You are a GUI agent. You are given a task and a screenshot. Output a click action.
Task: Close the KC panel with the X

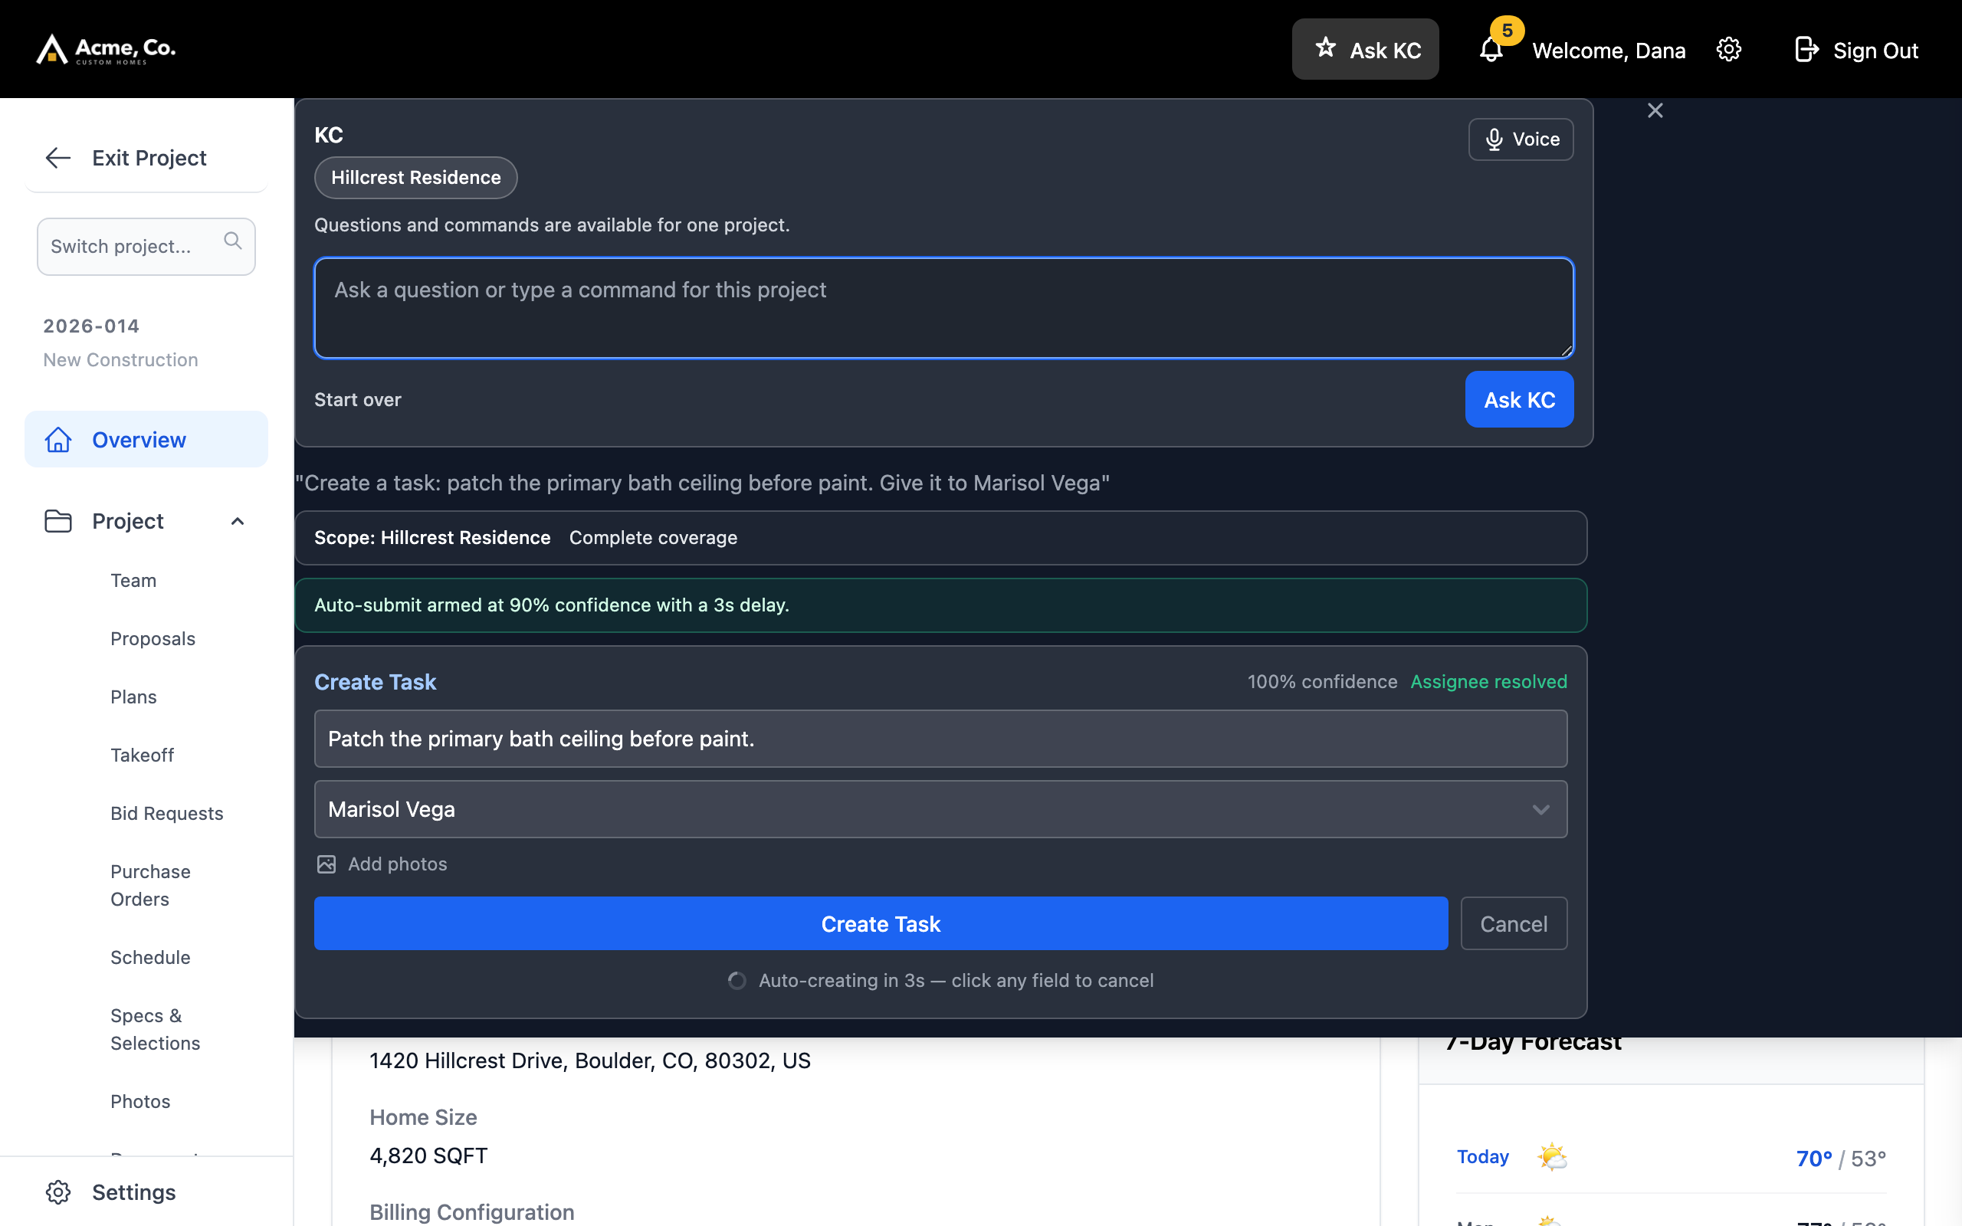[x=1655, y=110]
